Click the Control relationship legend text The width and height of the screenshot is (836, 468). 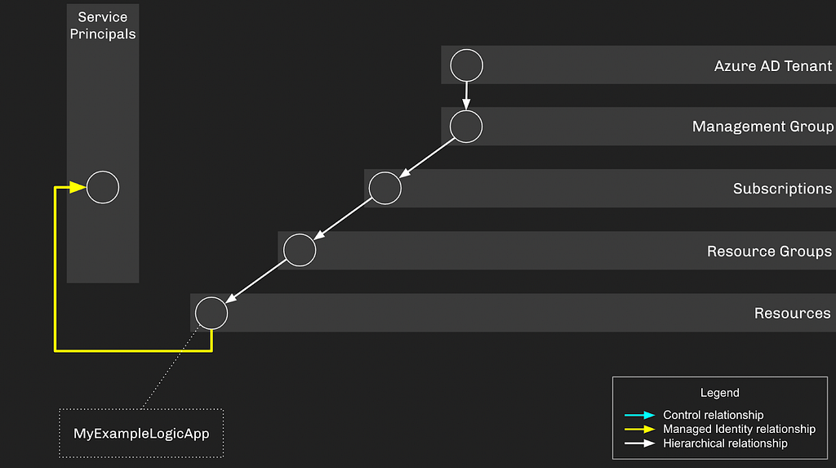[714, 415]
